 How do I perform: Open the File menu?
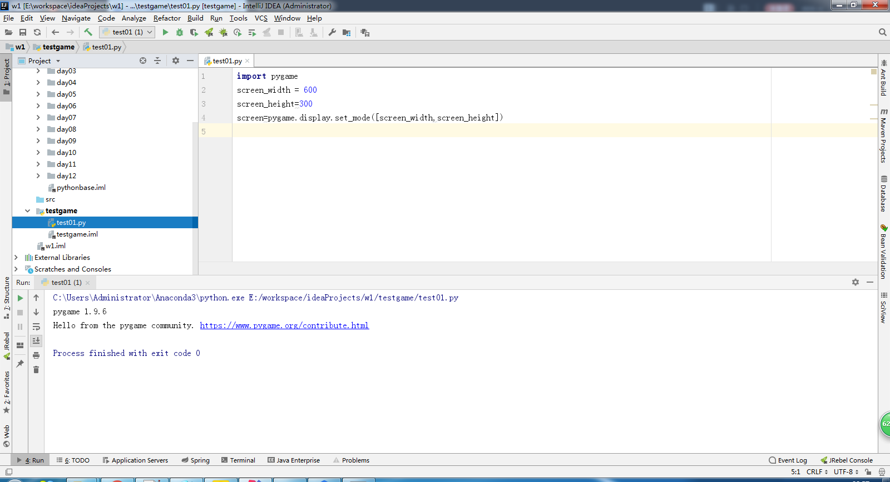pyautogui.click(x=8, y=18)
